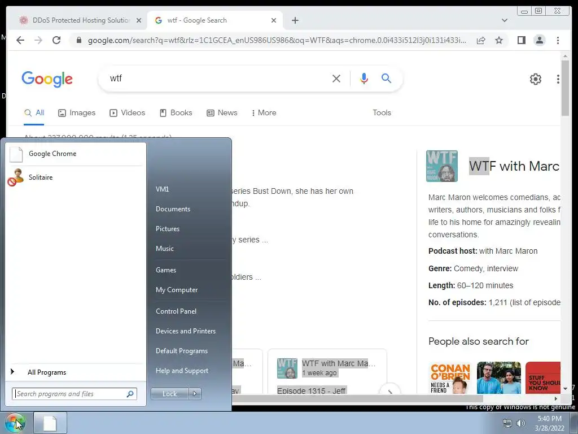Open the share page icon in address bar
This screenshot has width=578, height=434.
click(481, 40)
